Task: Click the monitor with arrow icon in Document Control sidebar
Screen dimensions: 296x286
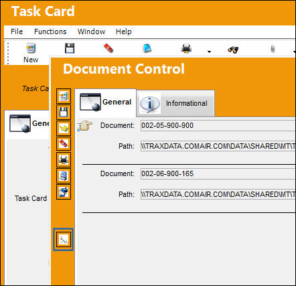Action: tap(64, 192)
